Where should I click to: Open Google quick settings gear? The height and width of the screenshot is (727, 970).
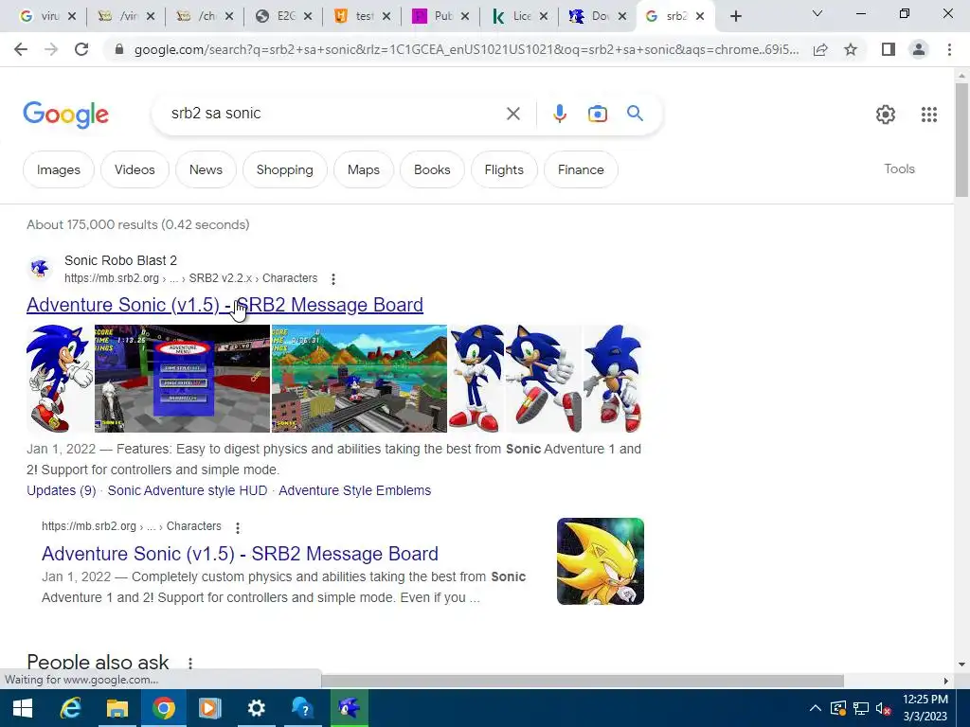886,115
